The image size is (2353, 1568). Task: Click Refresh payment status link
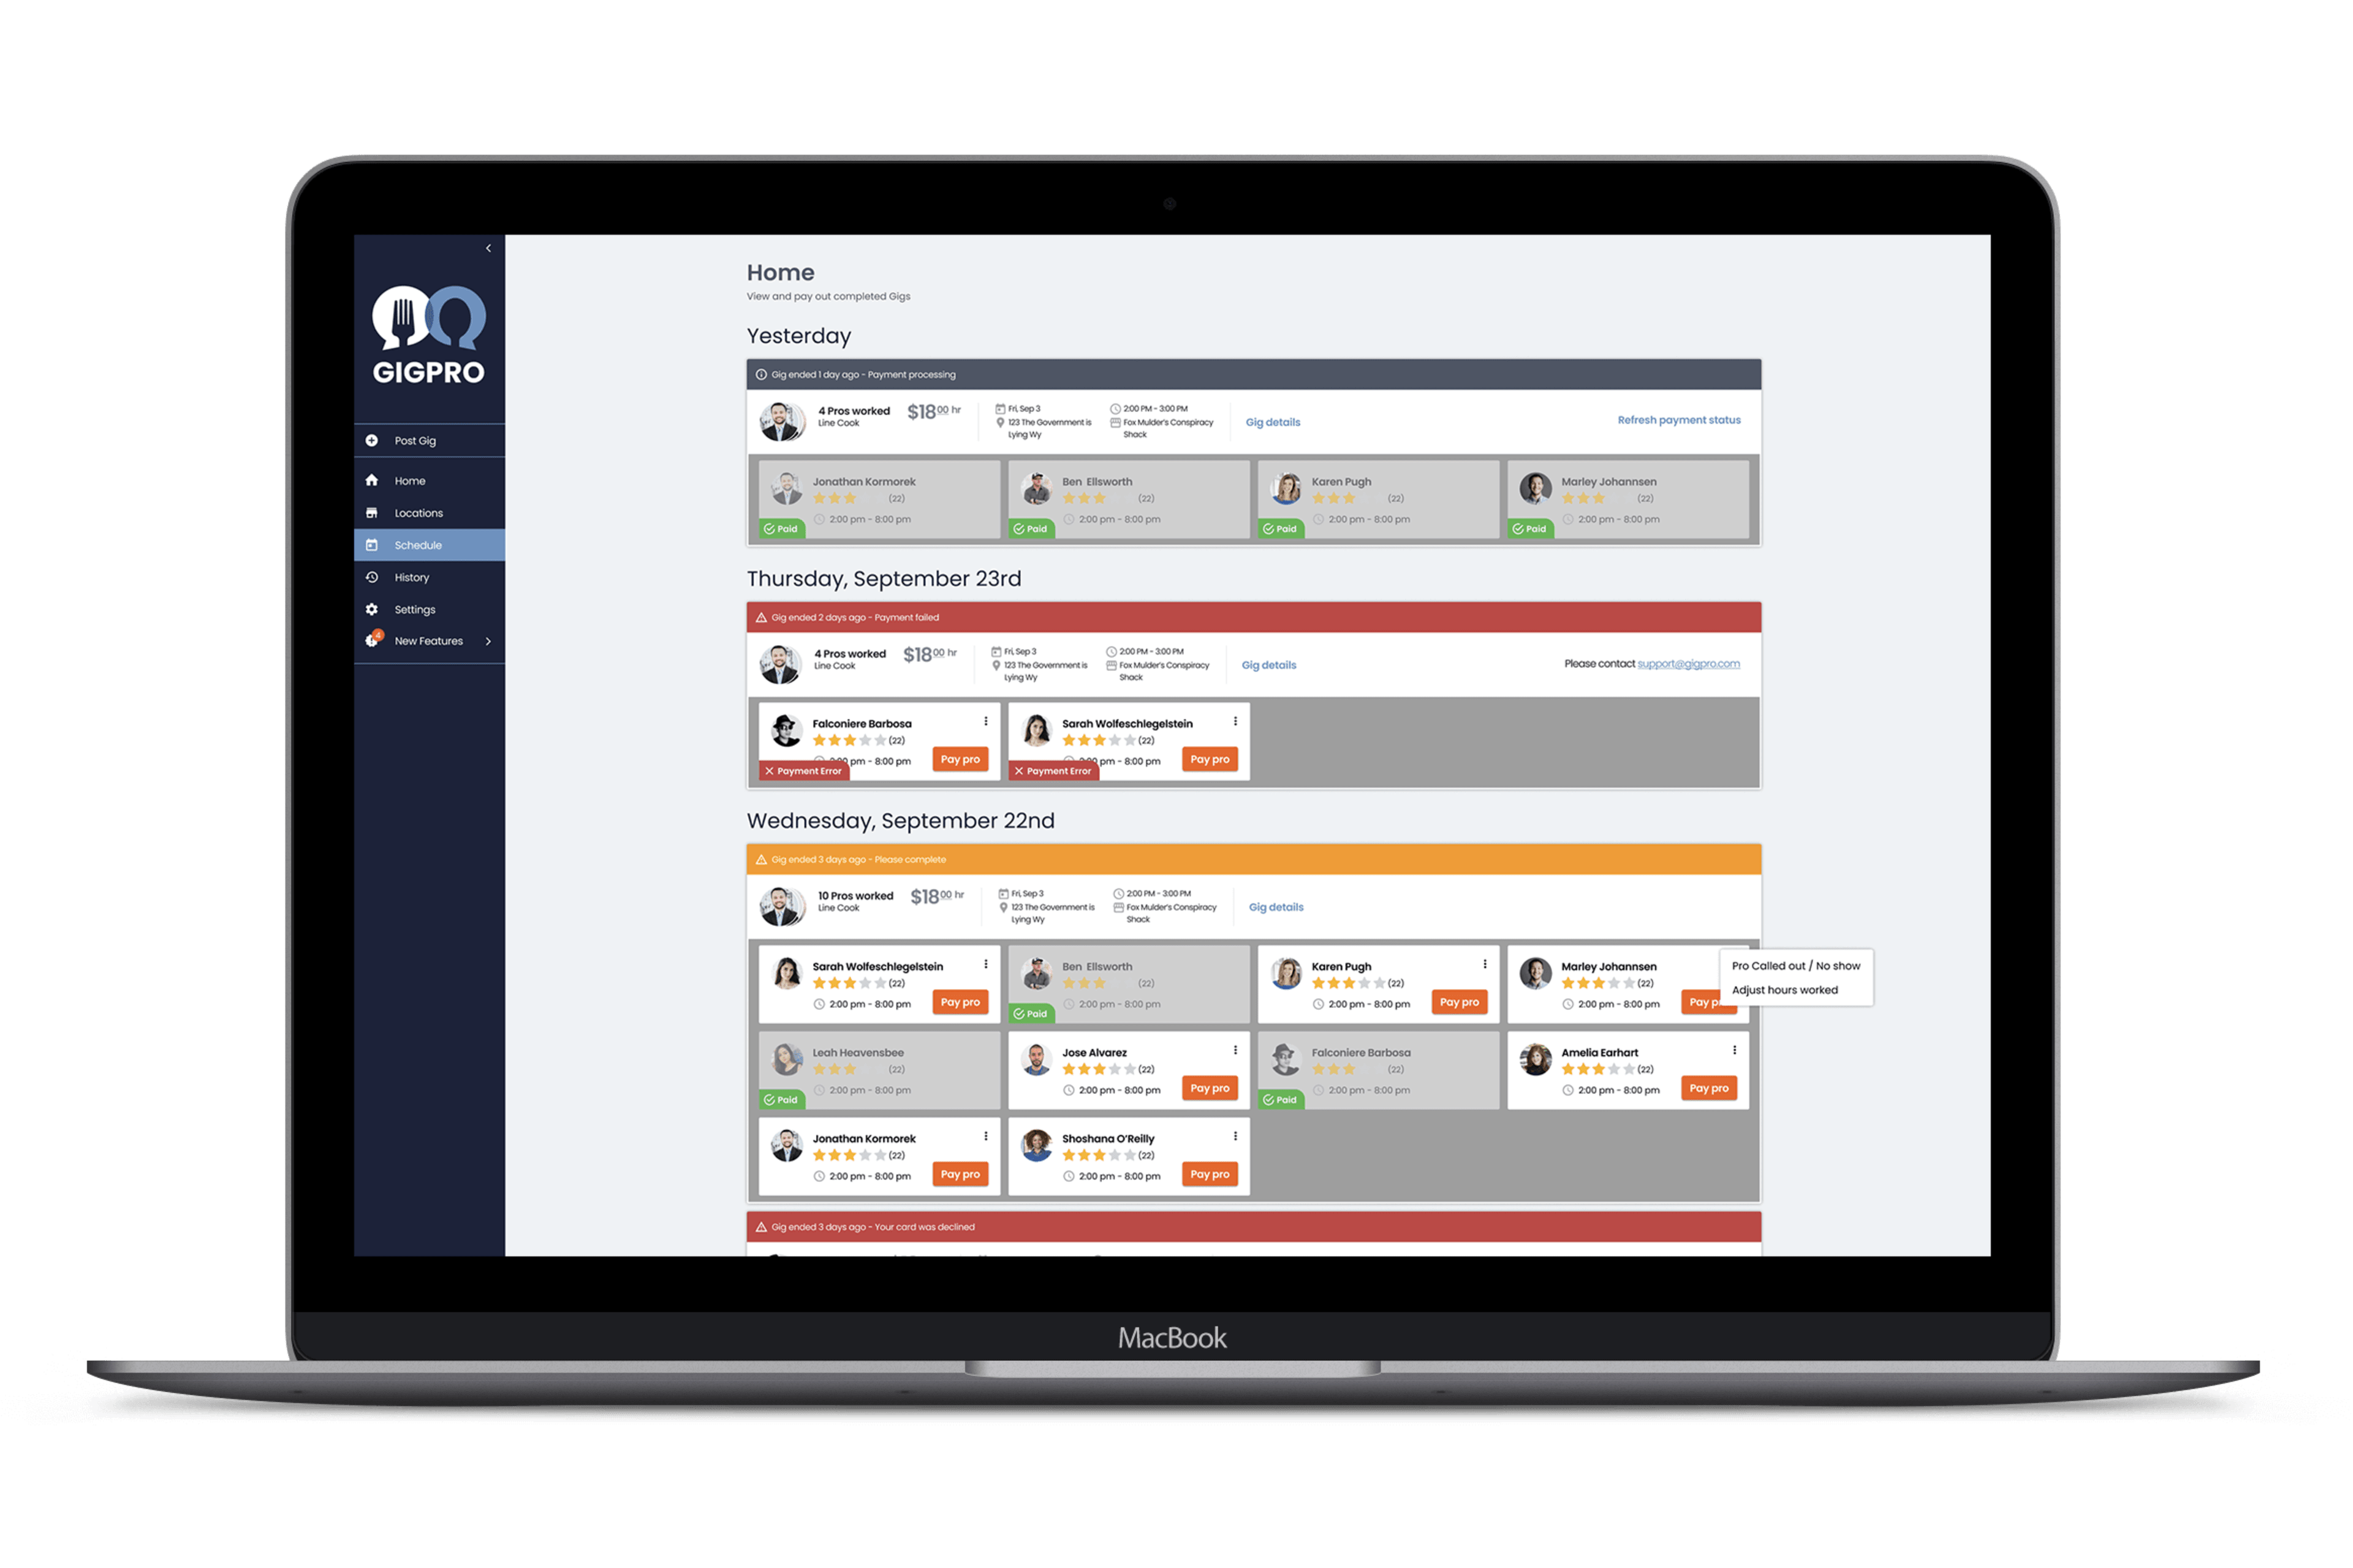tap(1671, 420)
